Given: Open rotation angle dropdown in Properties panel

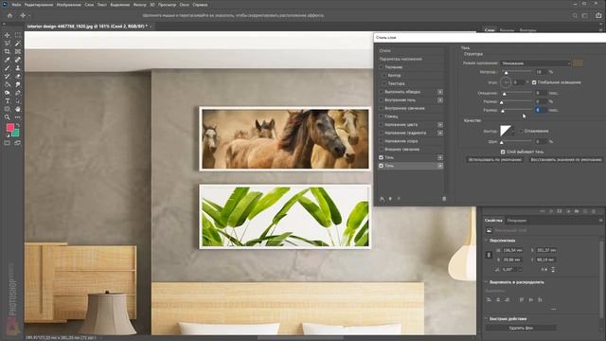Looking at the screenshot, I should click(x=520, y=269).
